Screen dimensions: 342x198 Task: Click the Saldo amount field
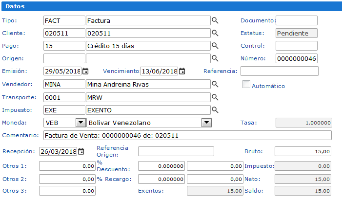click(x=303, y=191)
